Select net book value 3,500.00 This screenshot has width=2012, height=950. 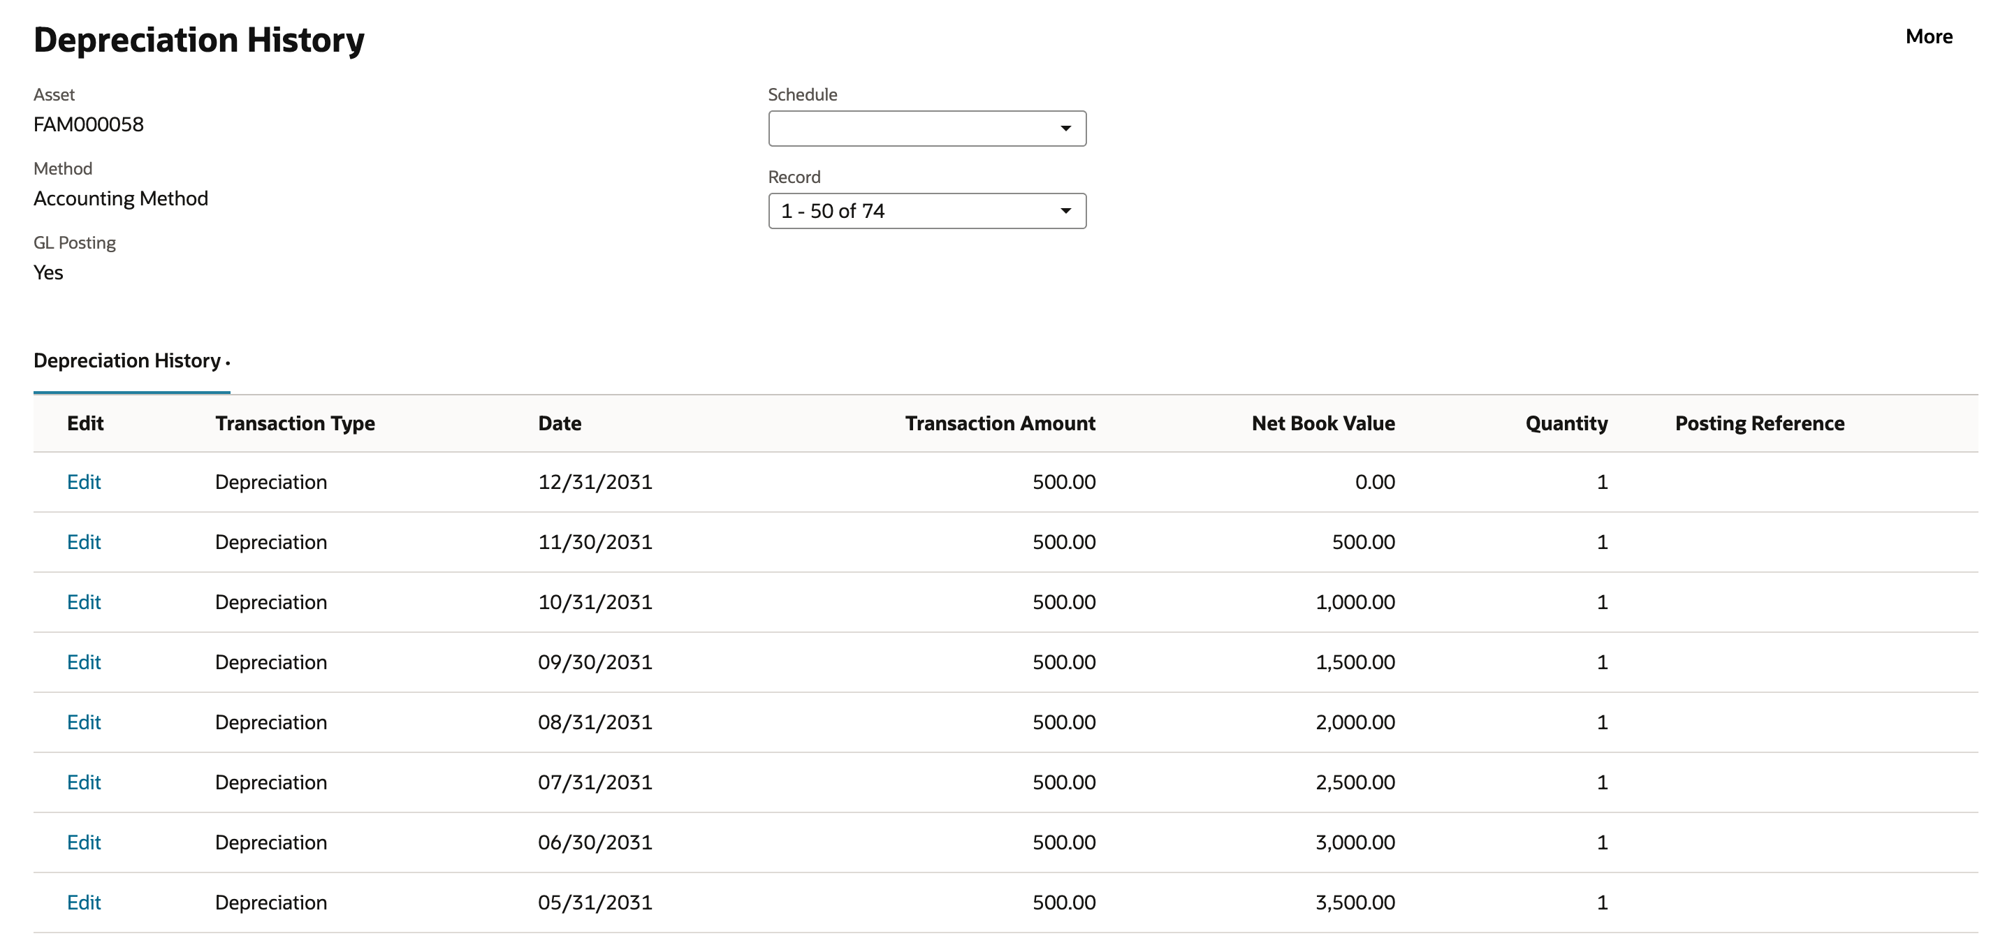[x=1355, y=903]
